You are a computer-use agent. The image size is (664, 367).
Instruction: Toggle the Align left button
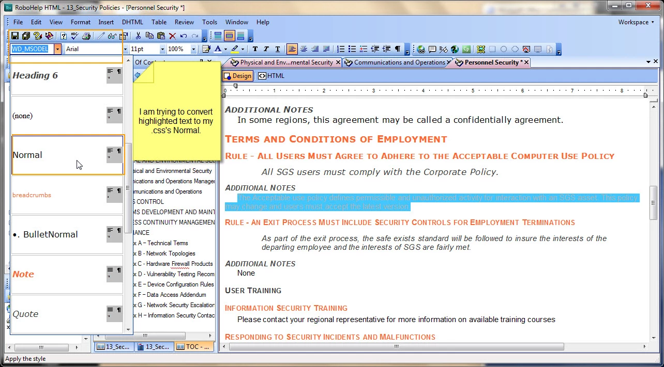pos(292,49)
